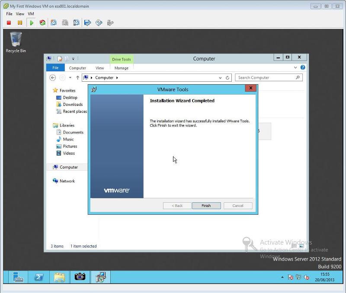The height and width of the screenshot is (293, 346).
Task: Open the address bar history dropdown
Action: coord(220,78)
